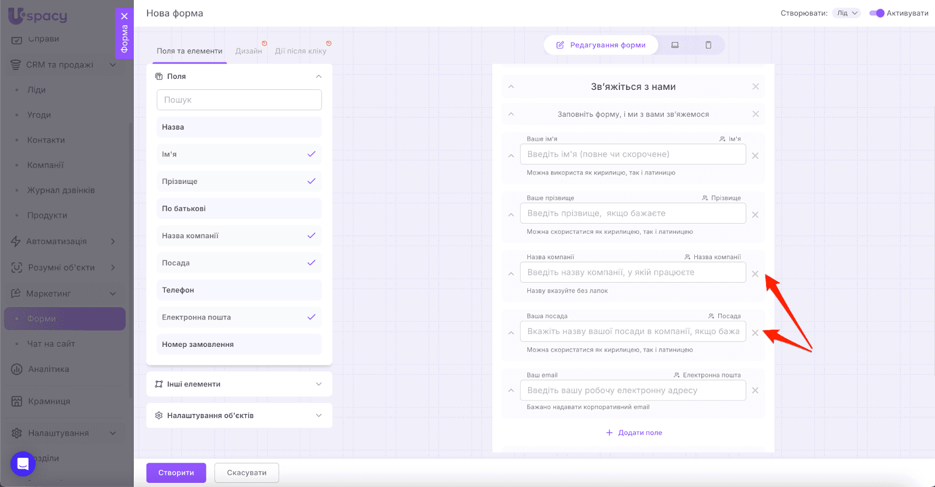Open the Дизайн tab
Screen dimensions: 935x487
click(249, 51)
